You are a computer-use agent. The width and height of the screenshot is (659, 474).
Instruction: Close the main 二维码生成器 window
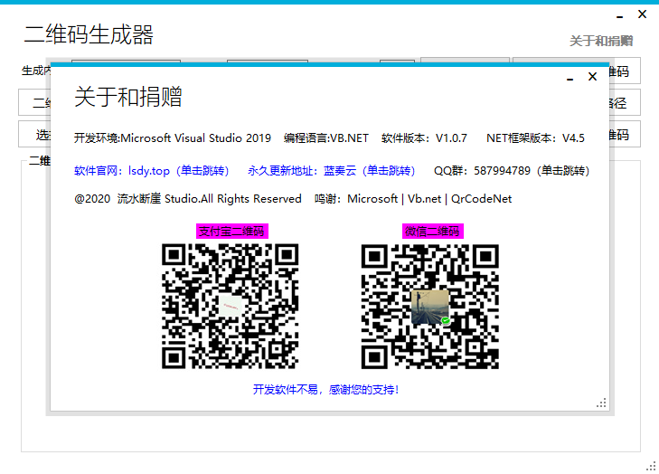click(x=642, y=14)
